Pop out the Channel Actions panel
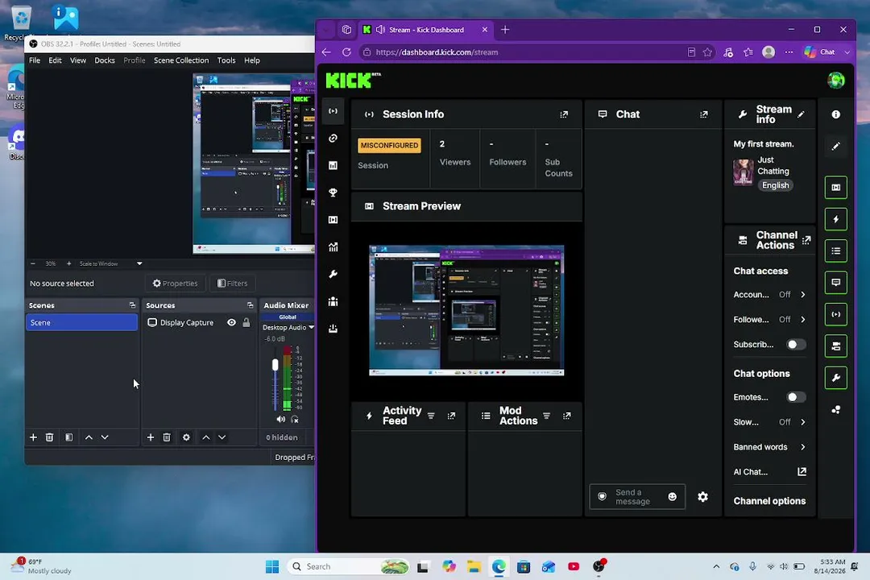Image resolution: width=870 pixels, height=580 pixels. click(x=806, y=240)
